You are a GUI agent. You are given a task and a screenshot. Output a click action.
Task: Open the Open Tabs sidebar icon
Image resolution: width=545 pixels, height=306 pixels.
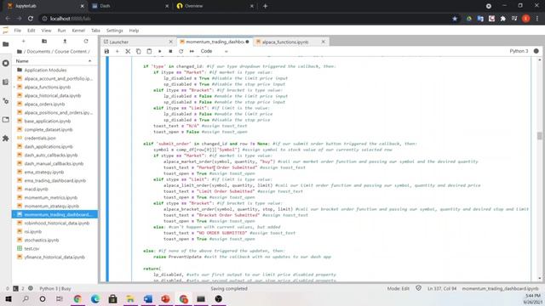(x=6, y=120)
